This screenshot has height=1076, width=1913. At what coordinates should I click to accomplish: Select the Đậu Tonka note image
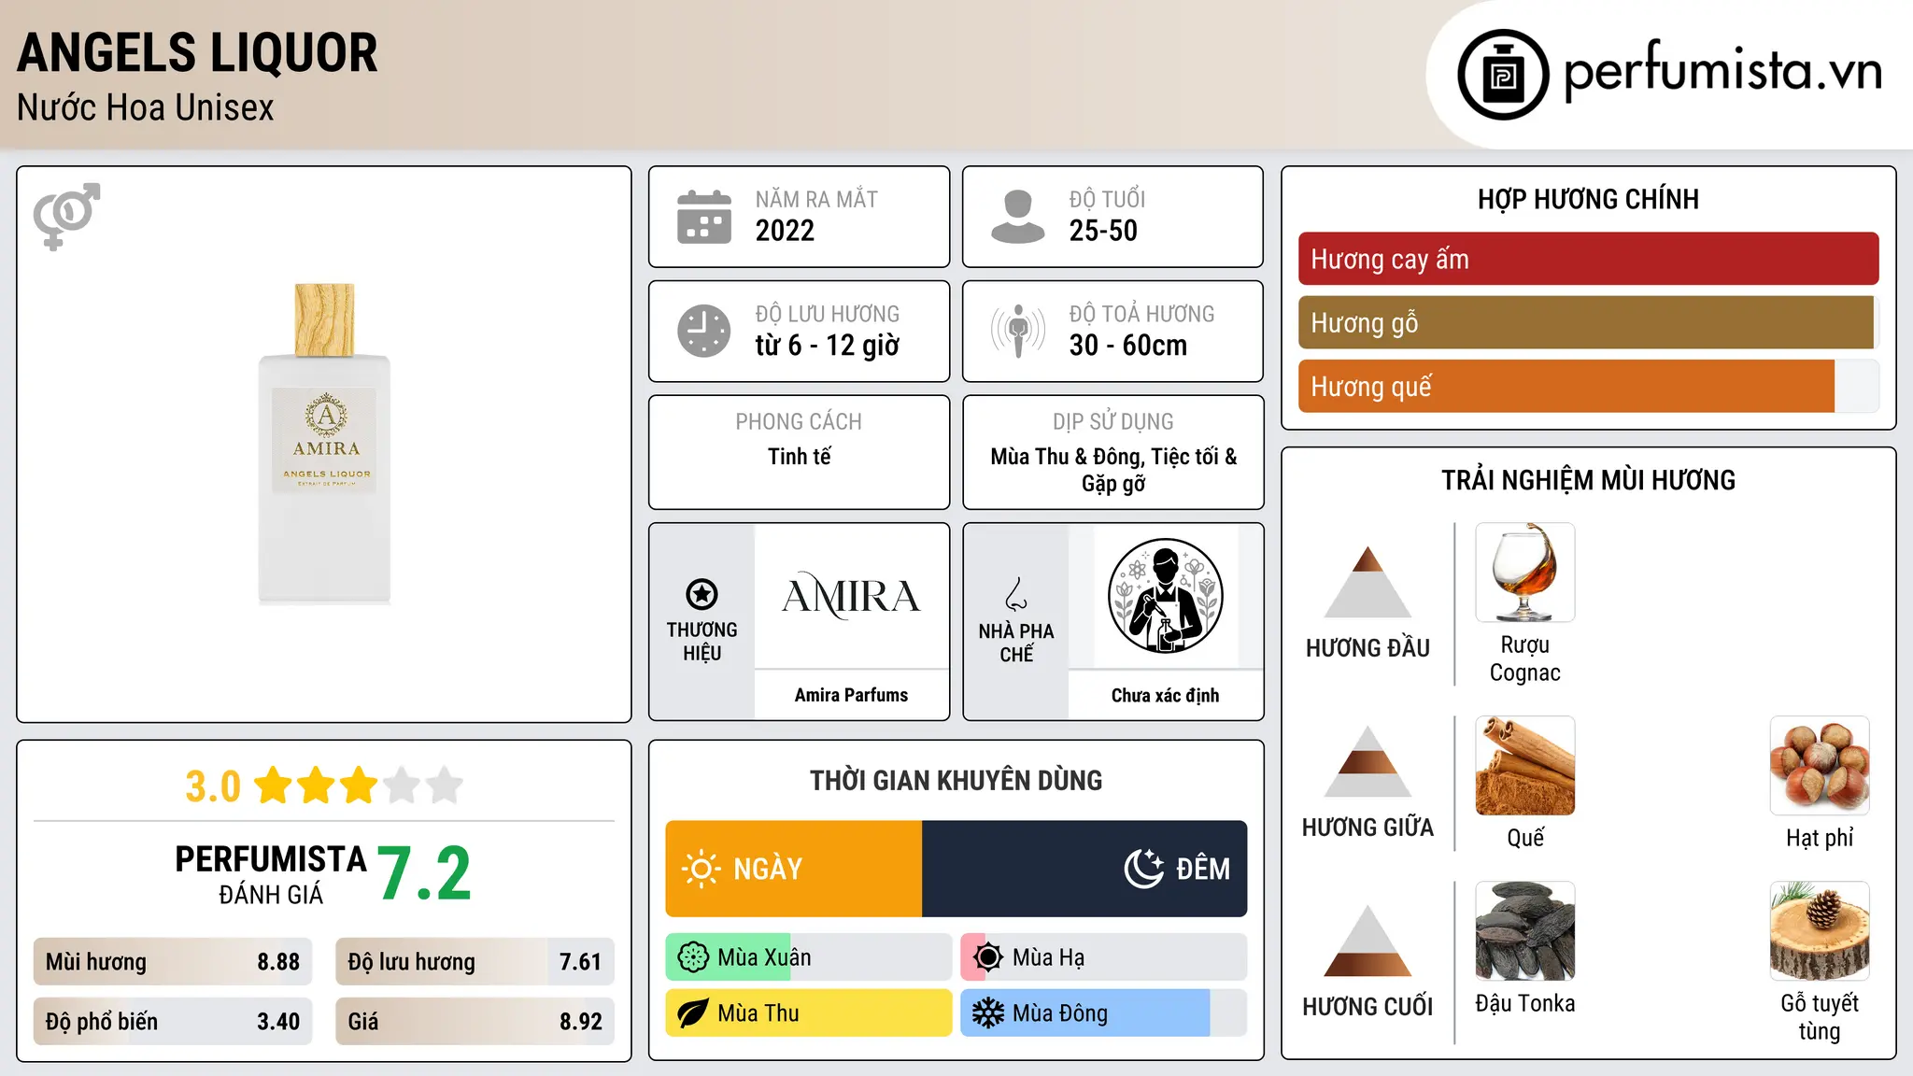pos(1524,931)
